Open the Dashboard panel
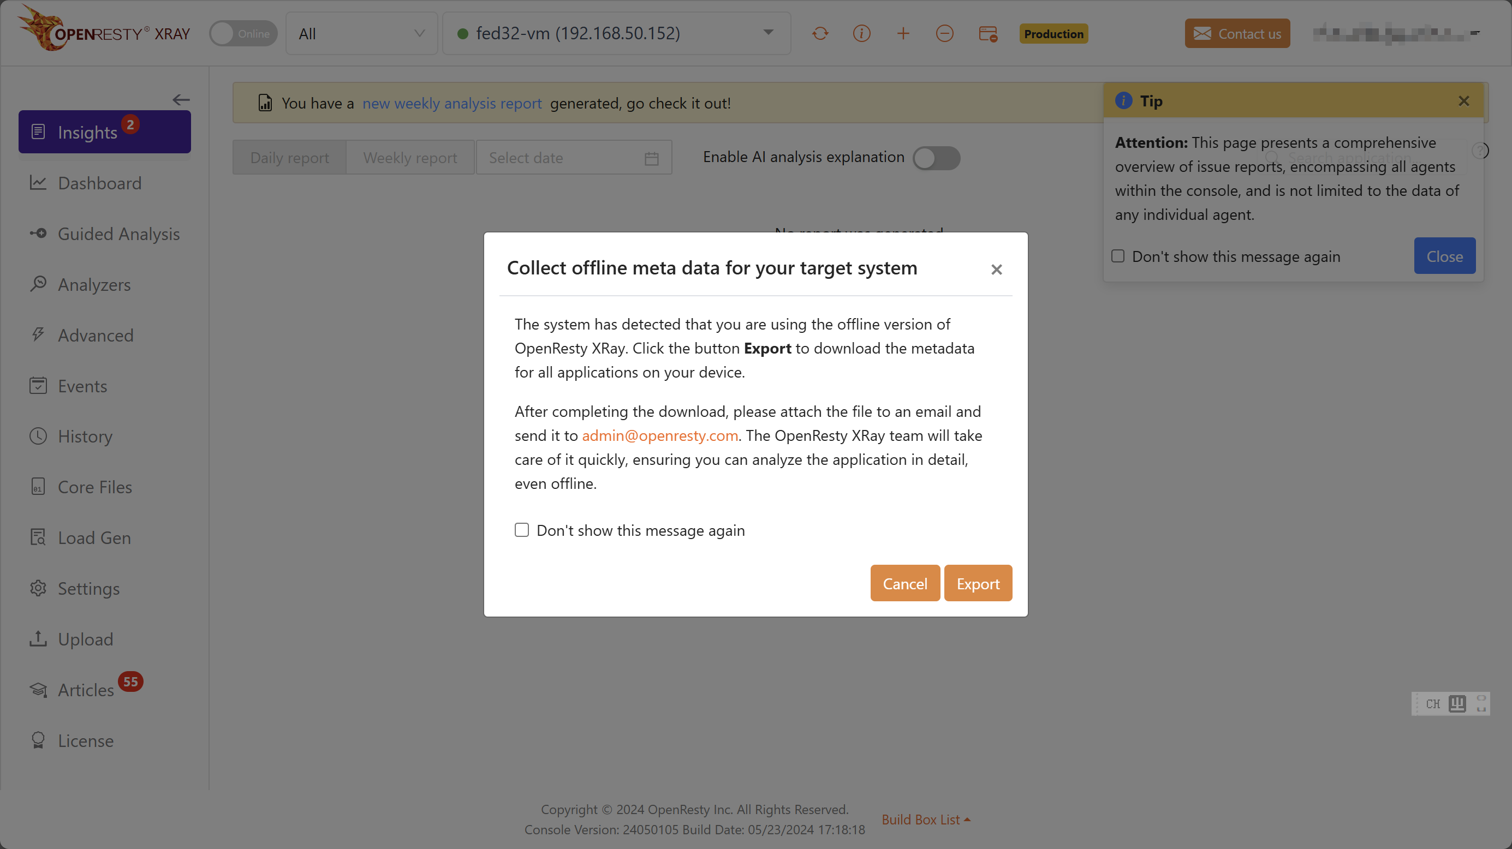 tap(100, 183)
